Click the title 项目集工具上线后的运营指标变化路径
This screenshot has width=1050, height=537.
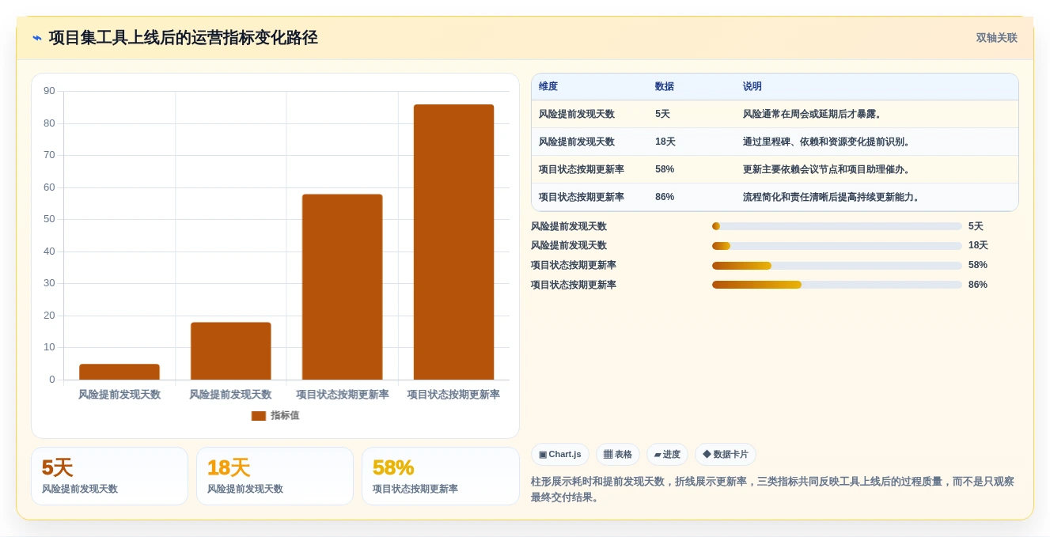pyautogui.click(x=184, y=38)
